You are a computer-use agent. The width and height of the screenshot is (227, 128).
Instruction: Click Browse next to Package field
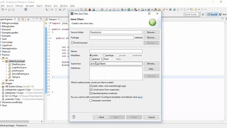tap(151, 38)
